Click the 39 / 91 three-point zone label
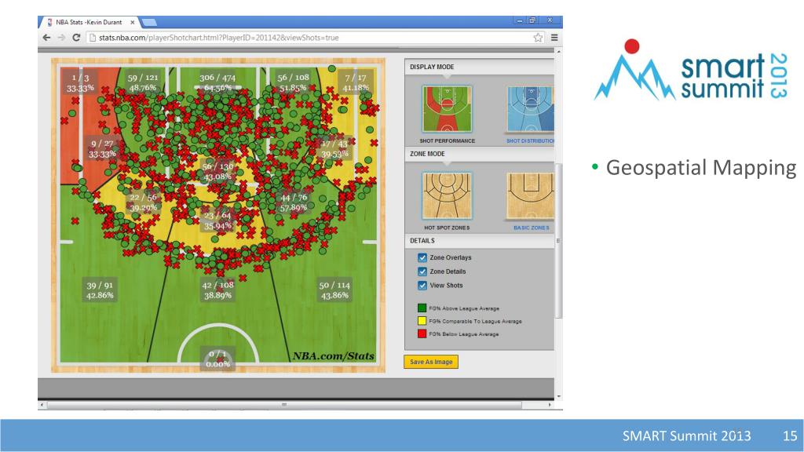The height and width of the screenshot is (452, 804). tap(100, 290)
